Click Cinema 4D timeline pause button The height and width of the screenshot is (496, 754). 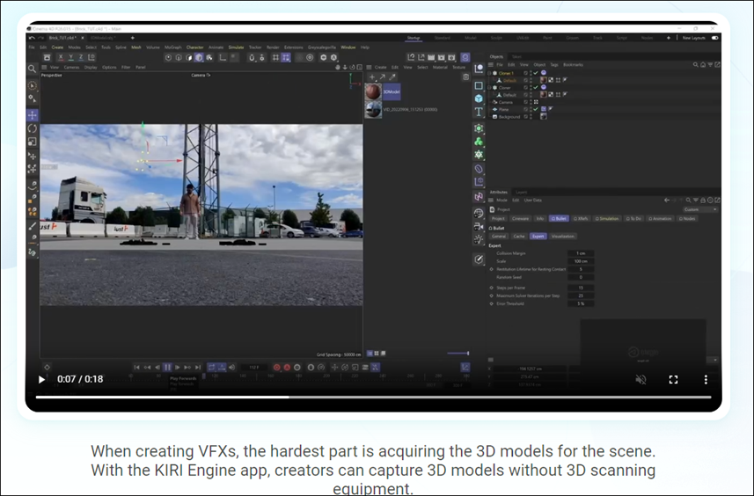(x=167, y=368)
